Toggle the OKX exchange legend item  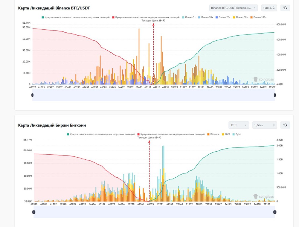[226, 134]
